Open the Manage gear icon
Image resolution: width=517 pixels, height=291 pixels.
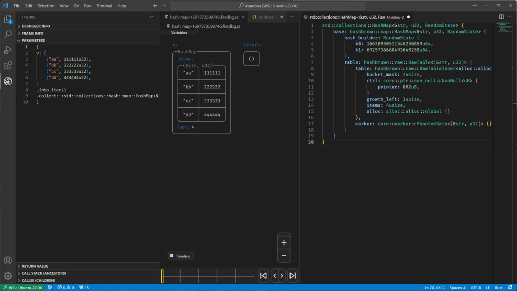[x=8, y=276]
